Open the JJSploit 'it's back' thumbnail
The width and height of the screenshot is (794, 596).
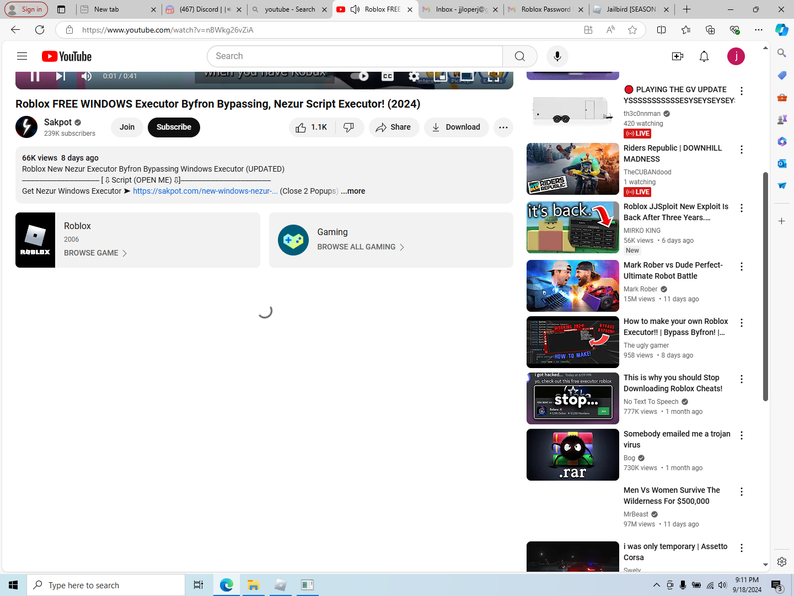(x=573, y=227)
